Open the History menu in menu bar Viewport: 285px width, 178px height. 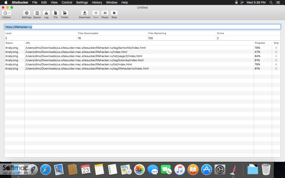tap(97, 3)
